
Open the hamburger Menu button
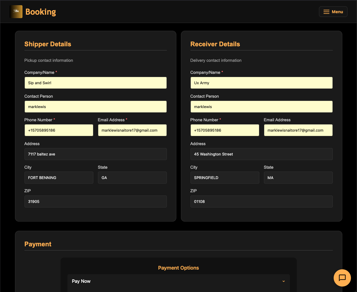click(x=333, y=12)
